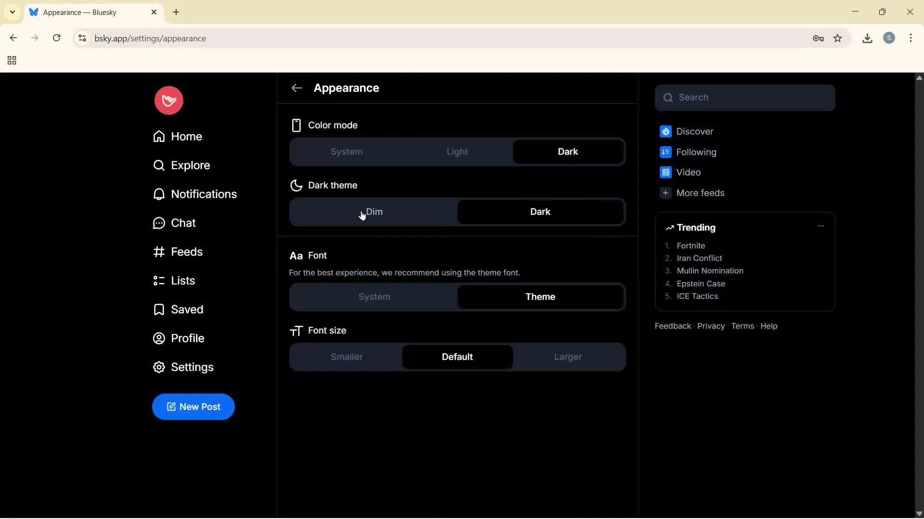
Task: Open Settings with the gear icon
Action: (159, 367)
